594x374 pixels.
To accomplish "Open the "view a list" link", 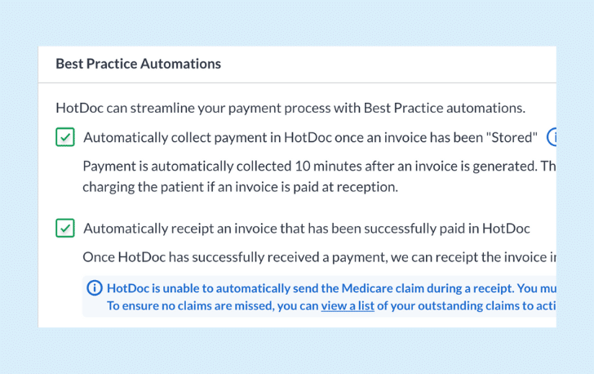I will [x=348, y=305].
